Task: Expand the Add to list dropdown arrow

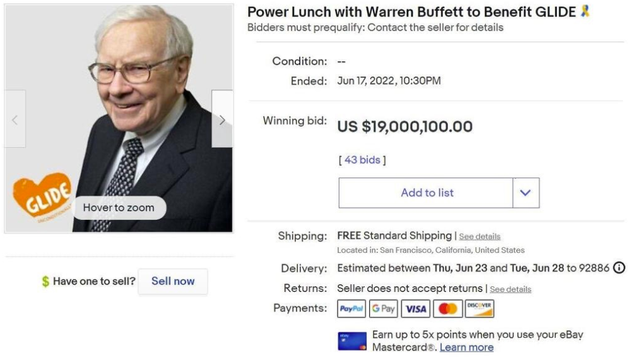Action: coord(526,193)
